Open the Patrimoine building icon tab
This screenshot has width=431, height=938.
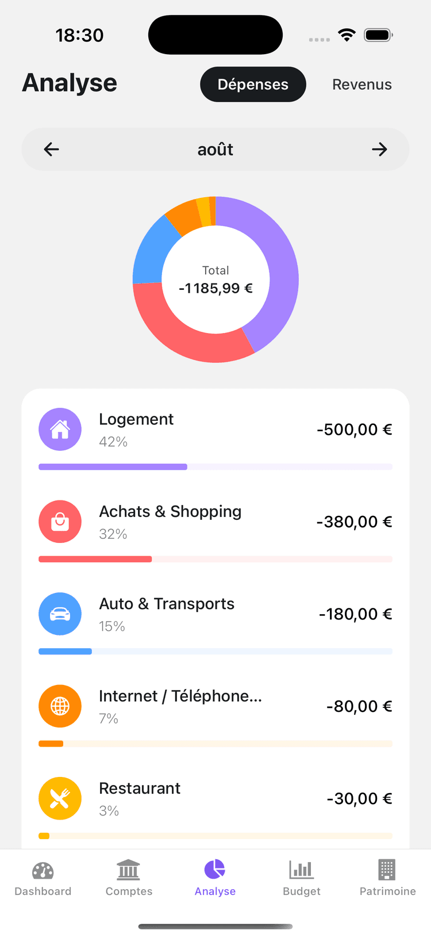387,879
